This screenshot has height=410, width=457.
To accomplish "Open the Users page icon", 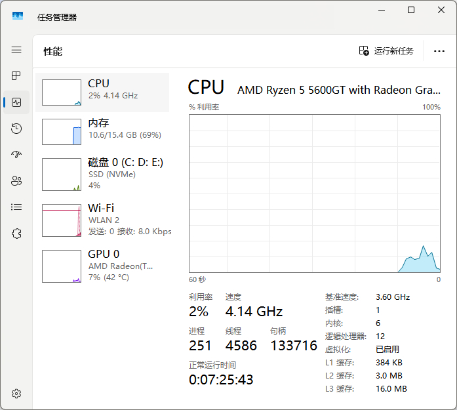I will point(16,181).
